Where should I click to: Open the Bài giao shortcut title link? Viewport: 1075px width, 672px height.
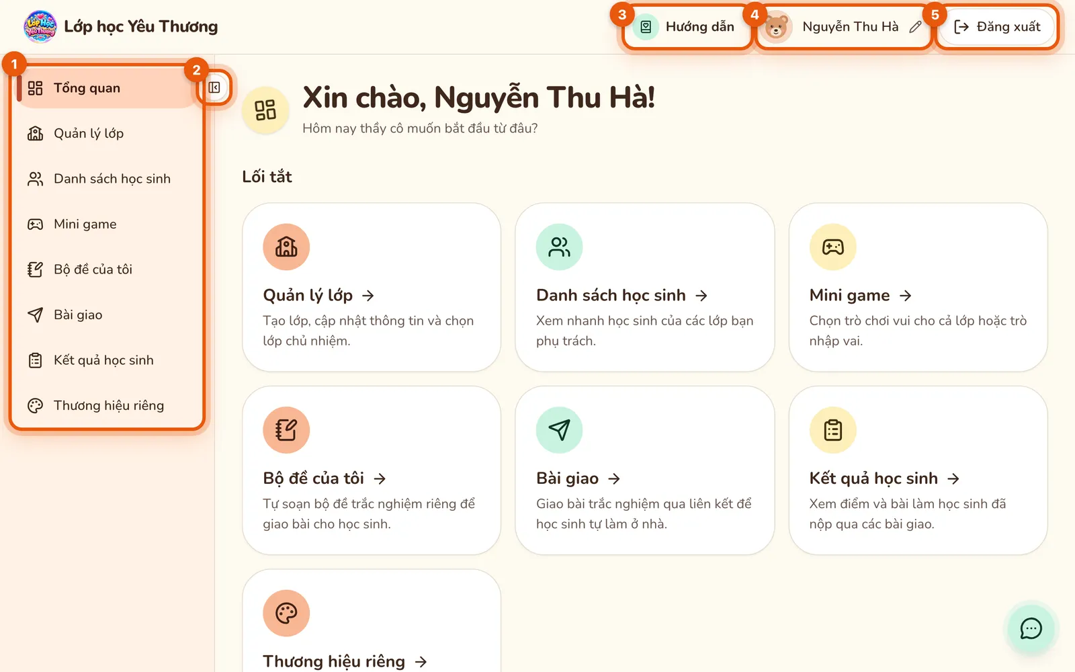point(578,478)
